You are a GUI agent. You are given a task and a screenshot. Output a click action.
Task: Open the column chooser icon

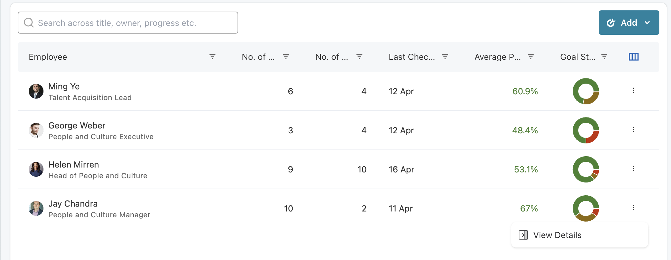click(x=633, y=57)
